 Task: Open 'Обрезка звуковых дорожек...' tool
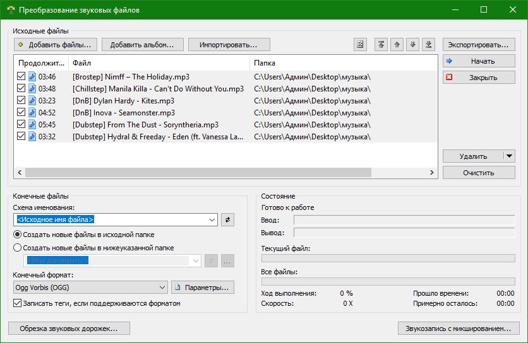[x=69, y=328]
